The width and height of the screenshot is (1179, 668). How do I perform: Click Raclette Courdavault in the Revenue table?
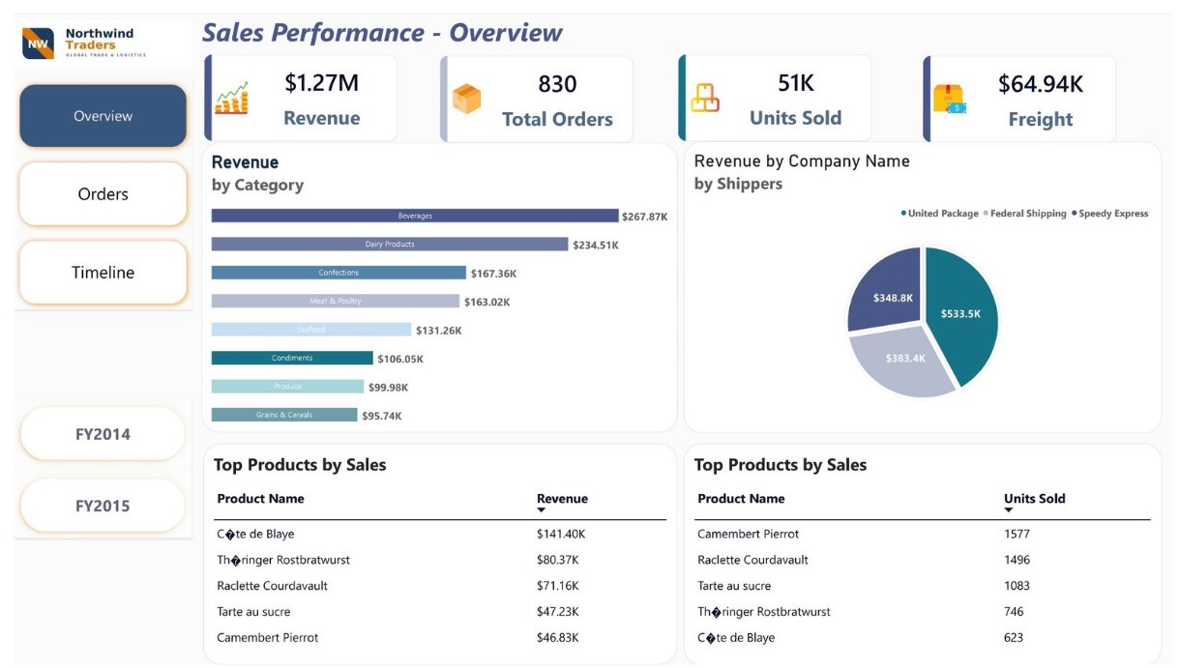click(x=272, y=586)
